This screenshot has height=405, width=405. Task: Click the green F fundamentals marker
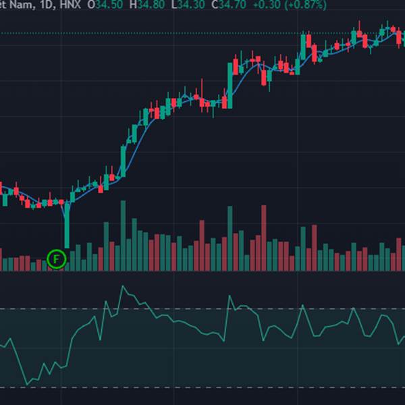[57, 259]
